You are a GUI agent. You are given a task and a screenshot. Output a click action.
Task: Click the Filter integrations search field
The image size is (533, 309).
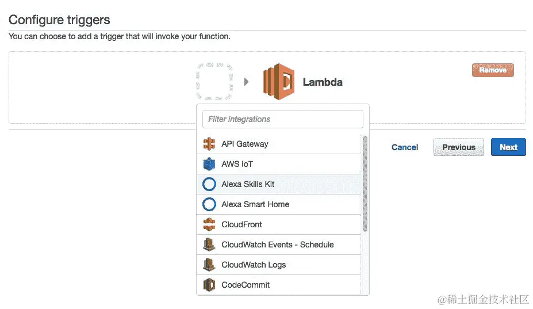click(283, 119)
